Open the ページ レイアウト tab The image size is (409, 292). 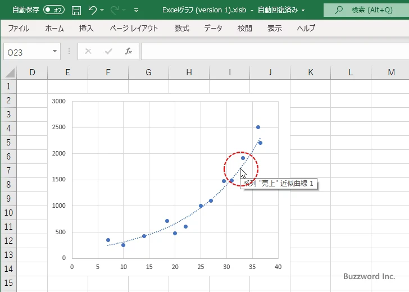pyautogui.click(x=134, y=28)
